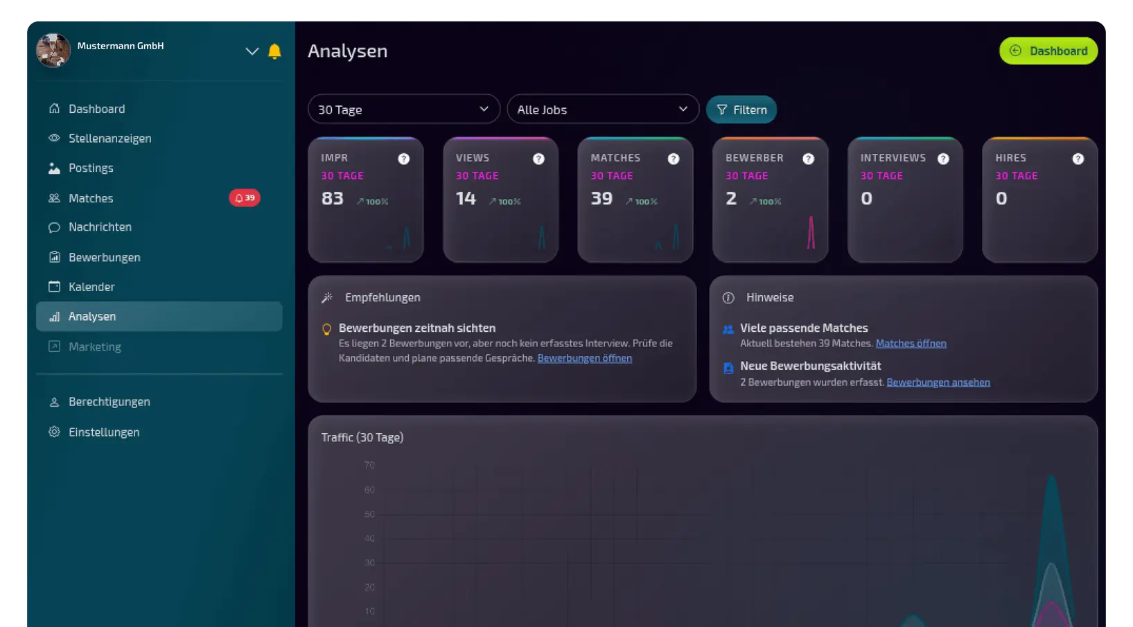
Task: Open Einstellungen in the sidebar
Action: click(x=159, y=432)
